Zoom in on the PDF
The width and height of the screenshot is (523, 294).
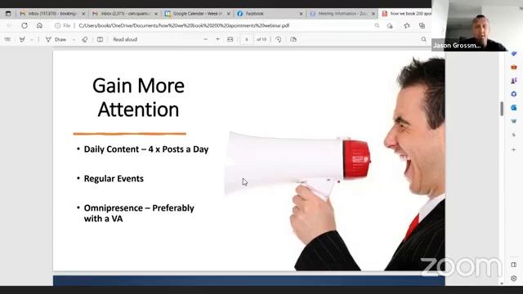217,39
